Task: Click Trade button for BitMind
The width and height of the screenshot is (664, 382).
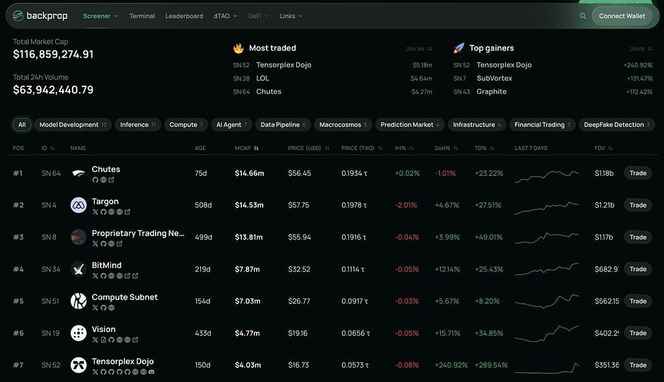Action: point(638,269)
